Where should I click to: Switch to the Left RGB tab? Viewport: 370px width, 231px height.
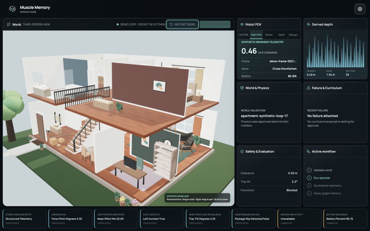tap(244, 35)
